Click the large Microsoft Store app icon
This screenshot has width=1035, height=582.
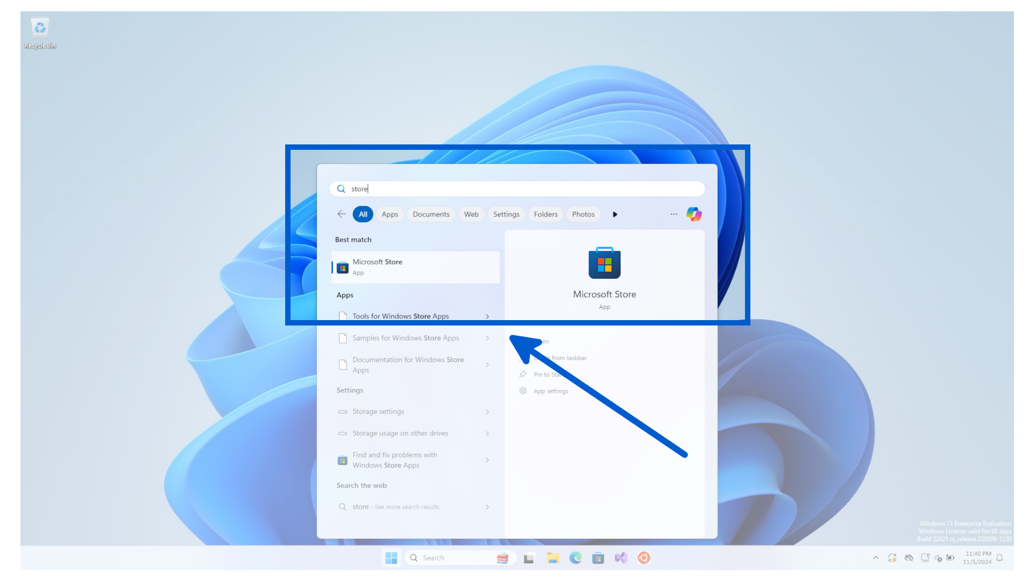coord(604,264)
